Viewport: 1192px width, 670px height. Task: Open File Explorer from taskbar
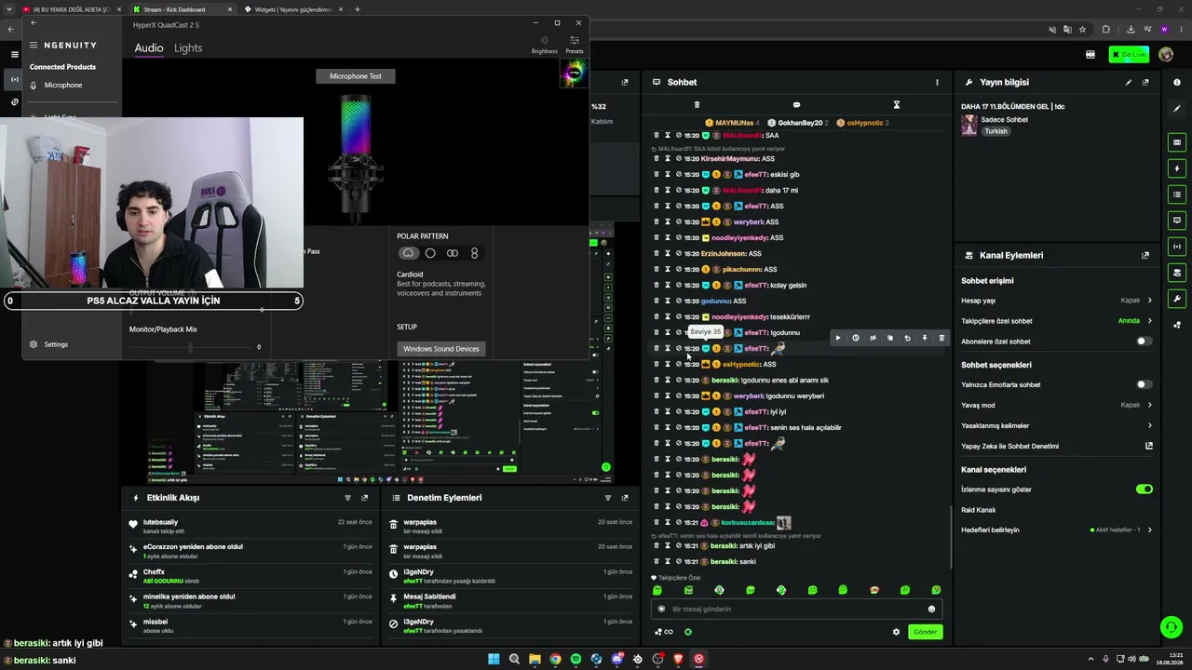pyautogui.click(x=535, y=660)
